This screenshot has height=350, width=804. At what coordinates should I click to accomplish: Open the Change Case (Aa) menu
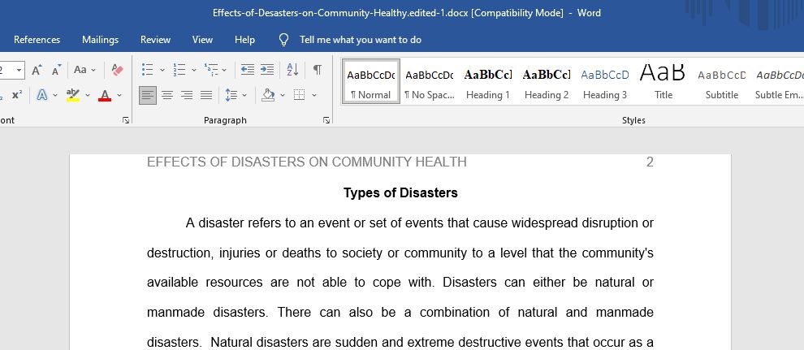point(84,70)
